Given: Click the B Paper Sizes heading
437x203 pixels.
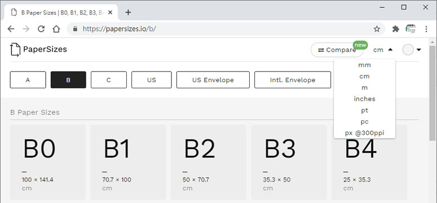Looking at the screenshot, I should (35, 112).
